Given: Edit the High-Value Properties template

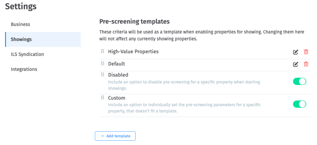Looking at the screenshot, I should coord(295,52).
